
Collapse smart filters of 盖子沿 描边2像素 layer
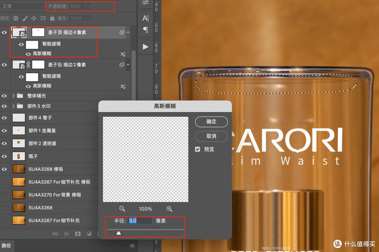(x=128, y=65)
